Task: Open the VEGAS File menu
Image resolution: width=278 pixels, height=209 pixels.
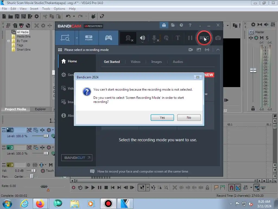Action: point(4,8)
